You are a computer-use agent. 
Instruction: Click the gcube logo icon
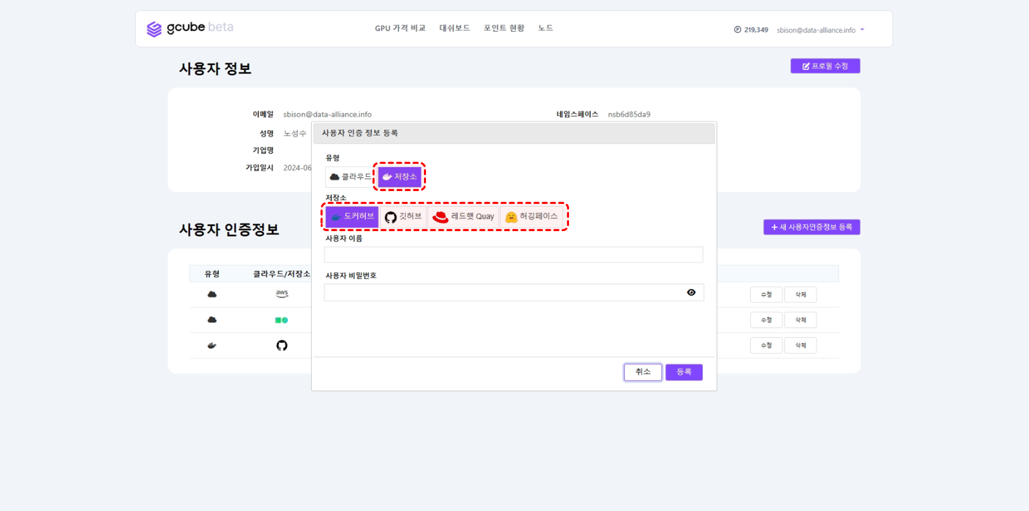click(154, 29)
